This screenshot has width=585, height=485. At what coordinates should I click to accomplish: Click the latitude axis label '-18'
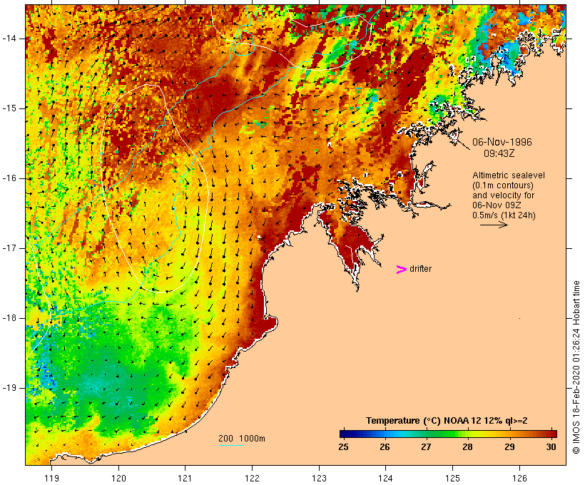[9, 318]
